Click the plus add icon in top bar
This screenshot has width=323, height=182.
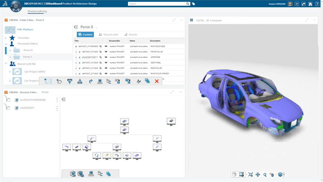click(x=297, y=4)
